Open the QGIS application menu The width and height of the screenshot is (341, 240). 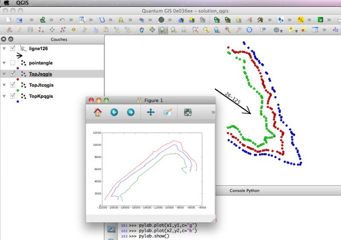pyautogui.click(x=22, y=3)
